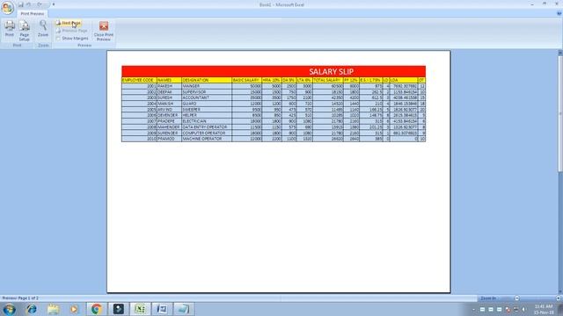Click Close Print Preview red X icon
This screenshot has height=316, width=563.
104,25
